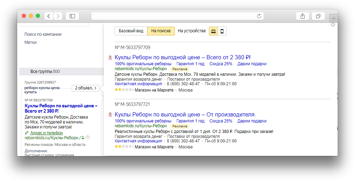Screen dimensions: 355x181
Task: Click sidebar ad number № M-5633797709
Action: point(39,100)
